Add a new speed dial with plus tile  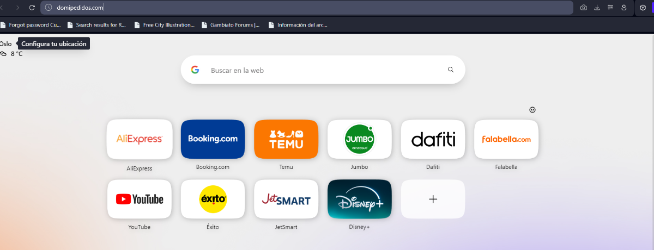(433, 199)
